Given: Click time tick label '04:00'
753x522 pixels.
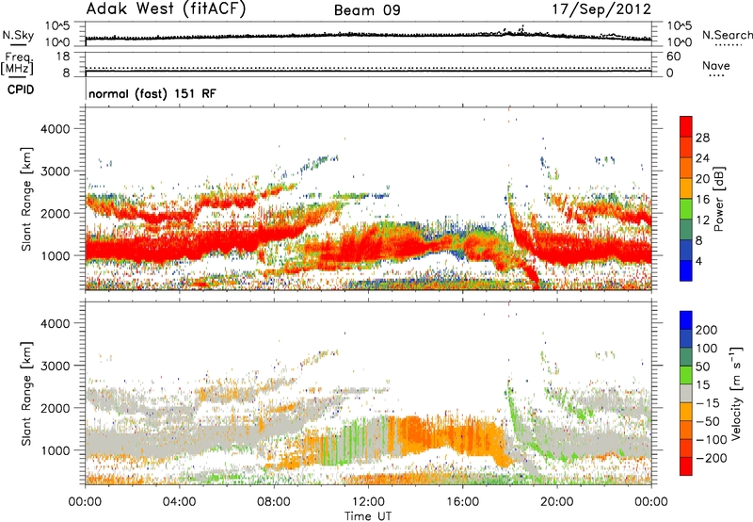Looking at the screenshot, I should tap(180, 502).
